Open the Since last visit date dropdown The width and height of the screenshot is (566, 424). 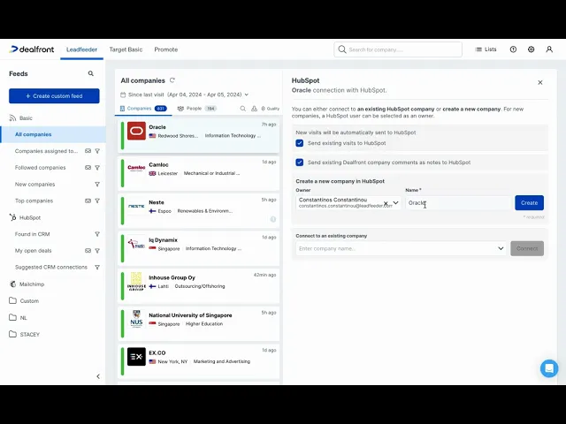pyautogui.click(x=185, y=95)
